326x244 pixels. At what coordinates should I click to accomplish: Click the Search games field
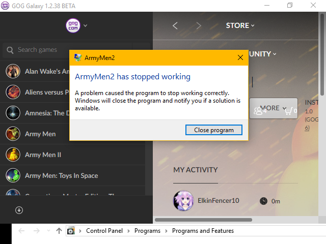[67, 50]
